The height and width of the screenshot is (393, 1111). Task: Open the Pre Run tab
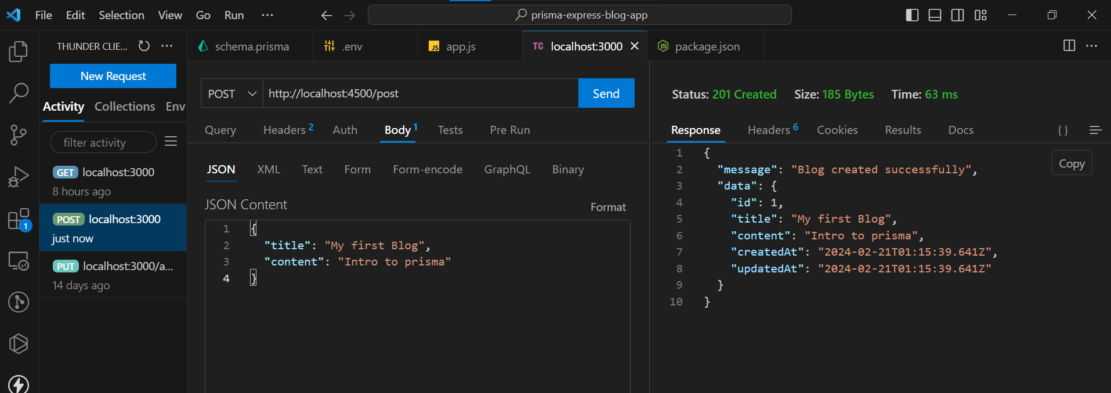[510, 130]
